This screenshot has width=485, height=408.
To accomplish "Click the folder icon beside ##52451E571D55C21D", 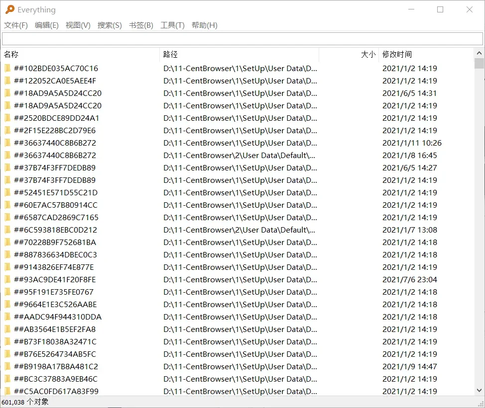I will coord(6,192).
